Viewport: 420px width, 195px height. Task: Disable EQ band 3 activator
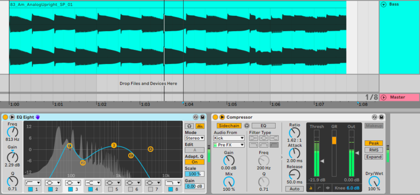point(70,189)
